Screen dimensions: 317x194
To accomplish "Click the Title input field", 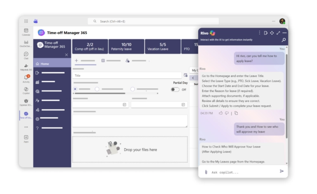I will pos(127,76).
